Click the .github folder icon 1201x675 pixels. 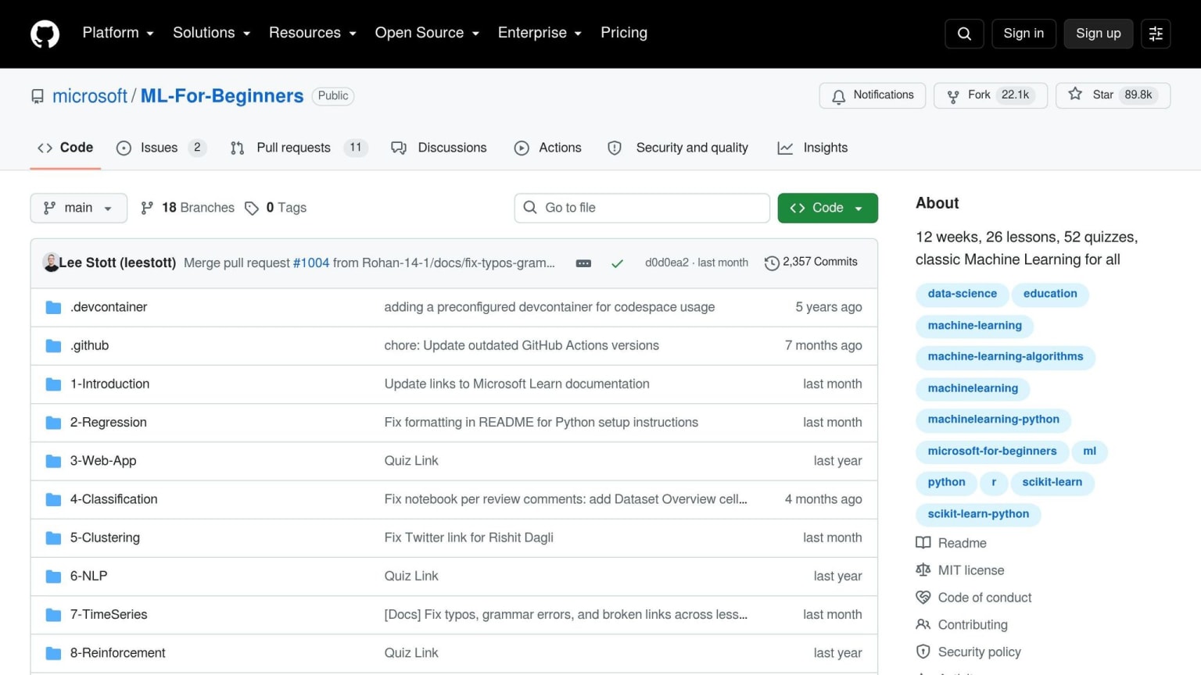53,346
